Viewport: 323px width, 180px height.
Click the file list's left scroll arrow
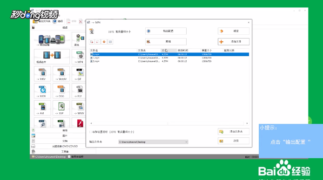pos(91,123)
